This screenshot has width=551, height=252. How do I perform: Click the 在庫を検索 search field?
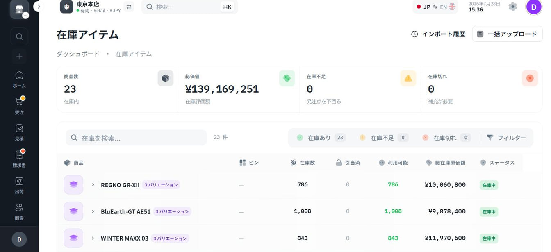click(136, 138)
